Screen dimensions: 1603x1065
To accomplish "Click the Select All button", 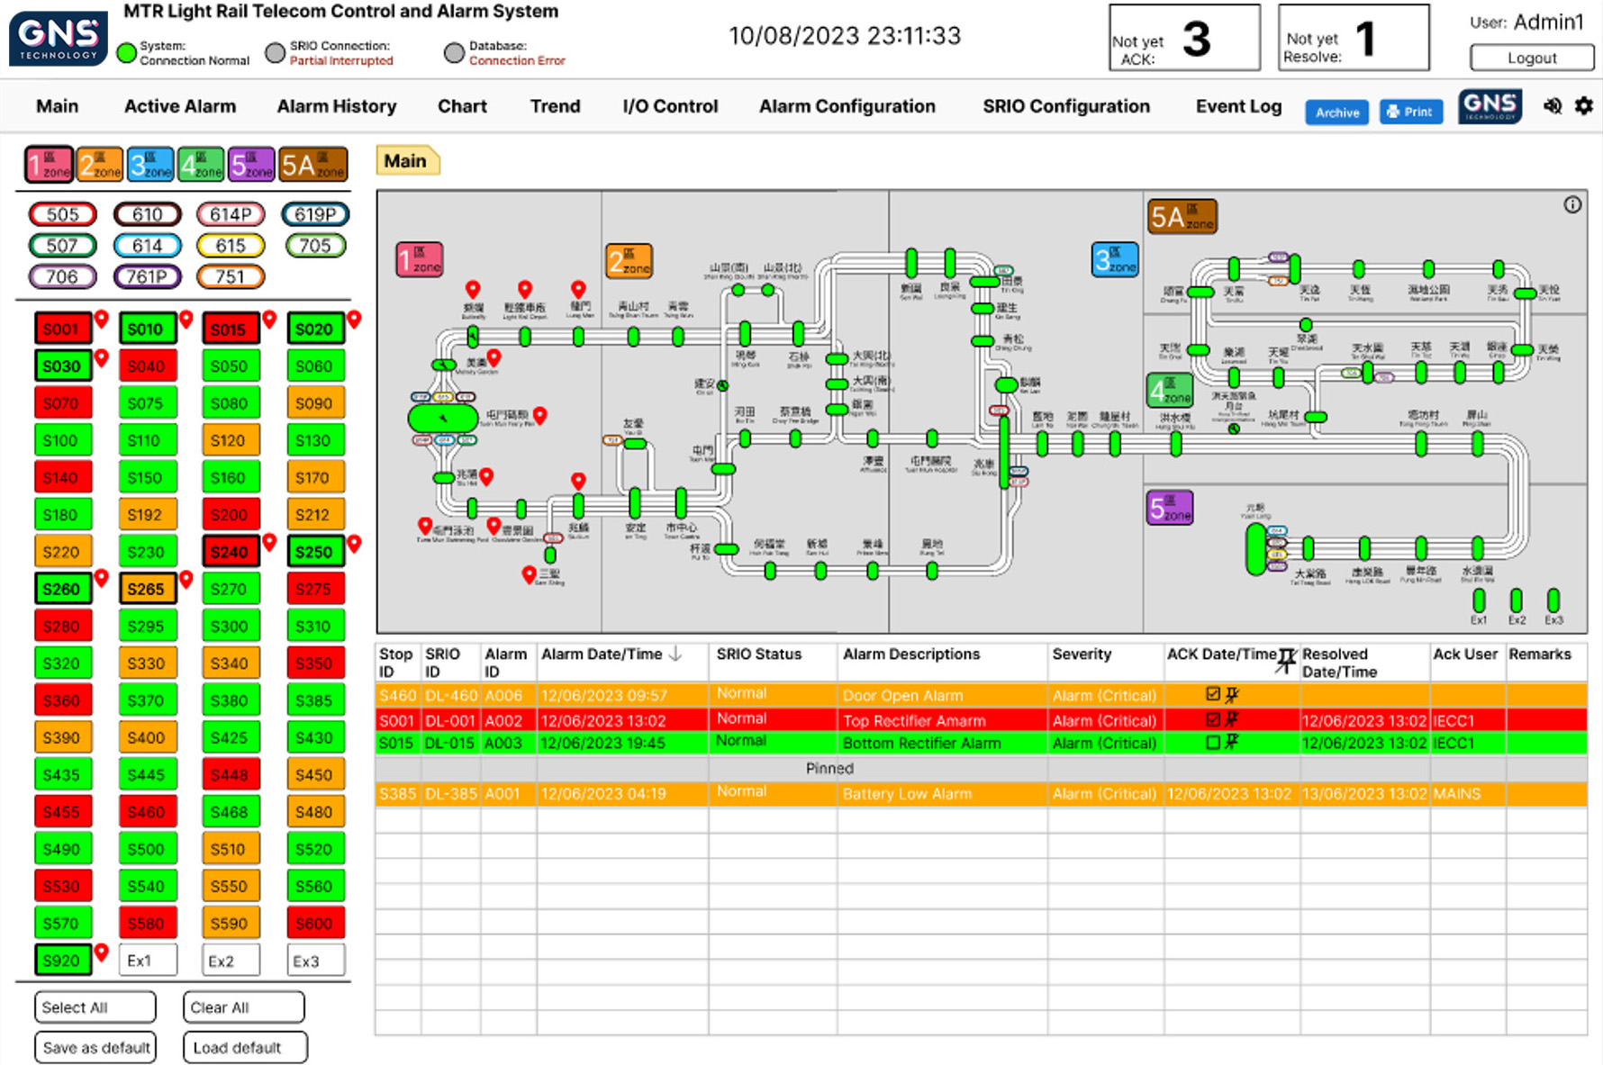I will click(x=95, y=1007).
